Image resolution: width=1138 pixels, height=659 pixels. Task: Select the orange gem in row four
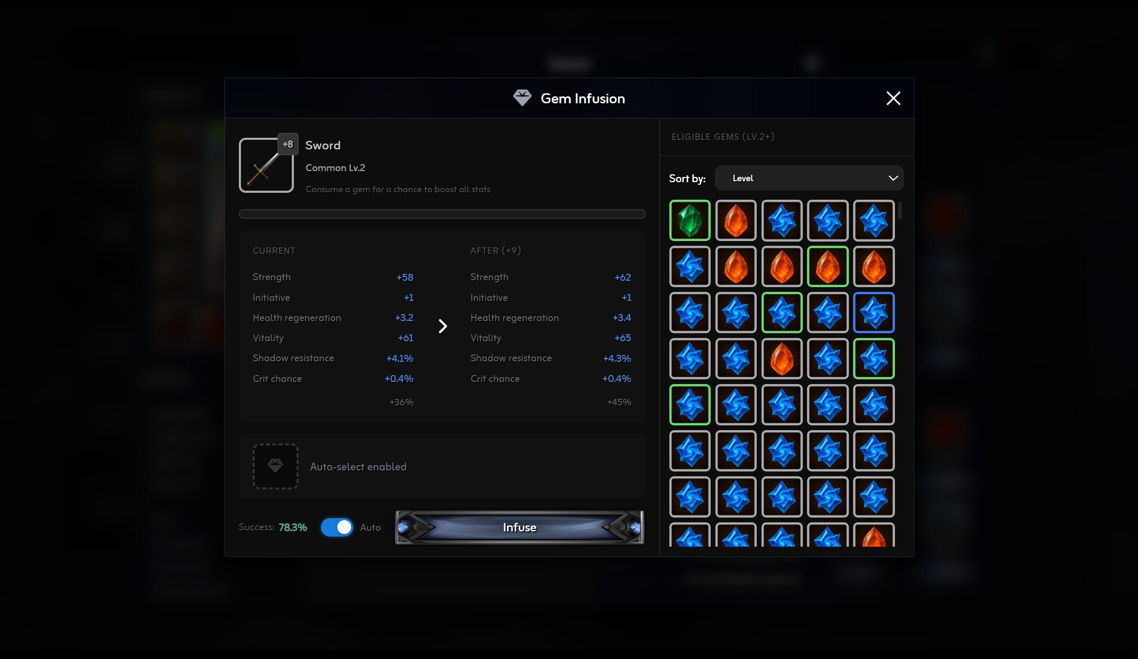click(782, 359)
